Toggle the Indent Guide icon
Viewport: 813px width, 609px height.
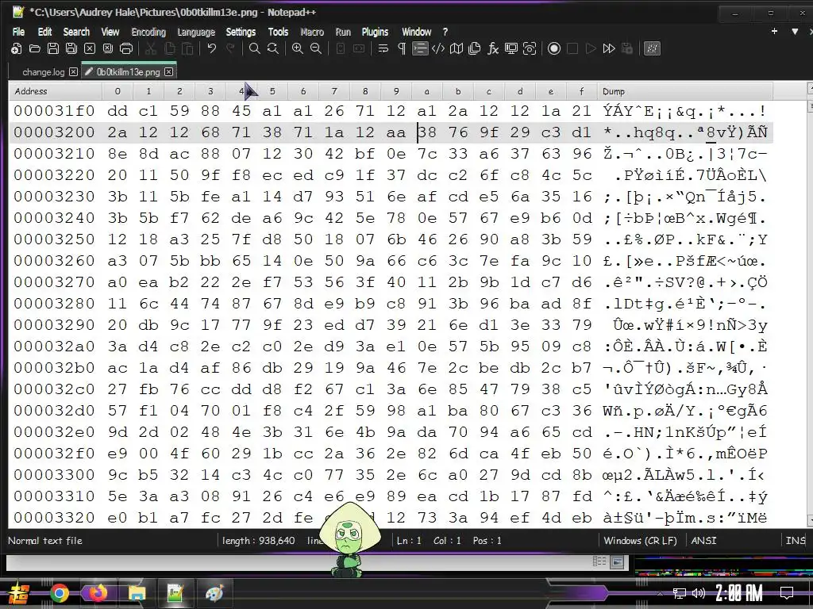point(420,48)
